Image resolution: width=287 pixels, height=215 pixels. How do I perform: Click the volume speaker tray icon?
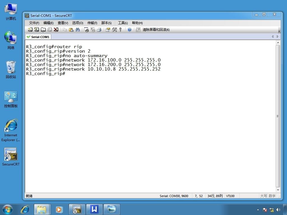(x=278, y=210)
